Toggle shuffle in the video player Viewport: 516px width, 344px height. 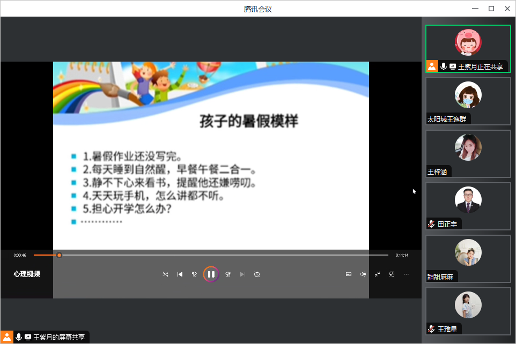tap(166, 274)
